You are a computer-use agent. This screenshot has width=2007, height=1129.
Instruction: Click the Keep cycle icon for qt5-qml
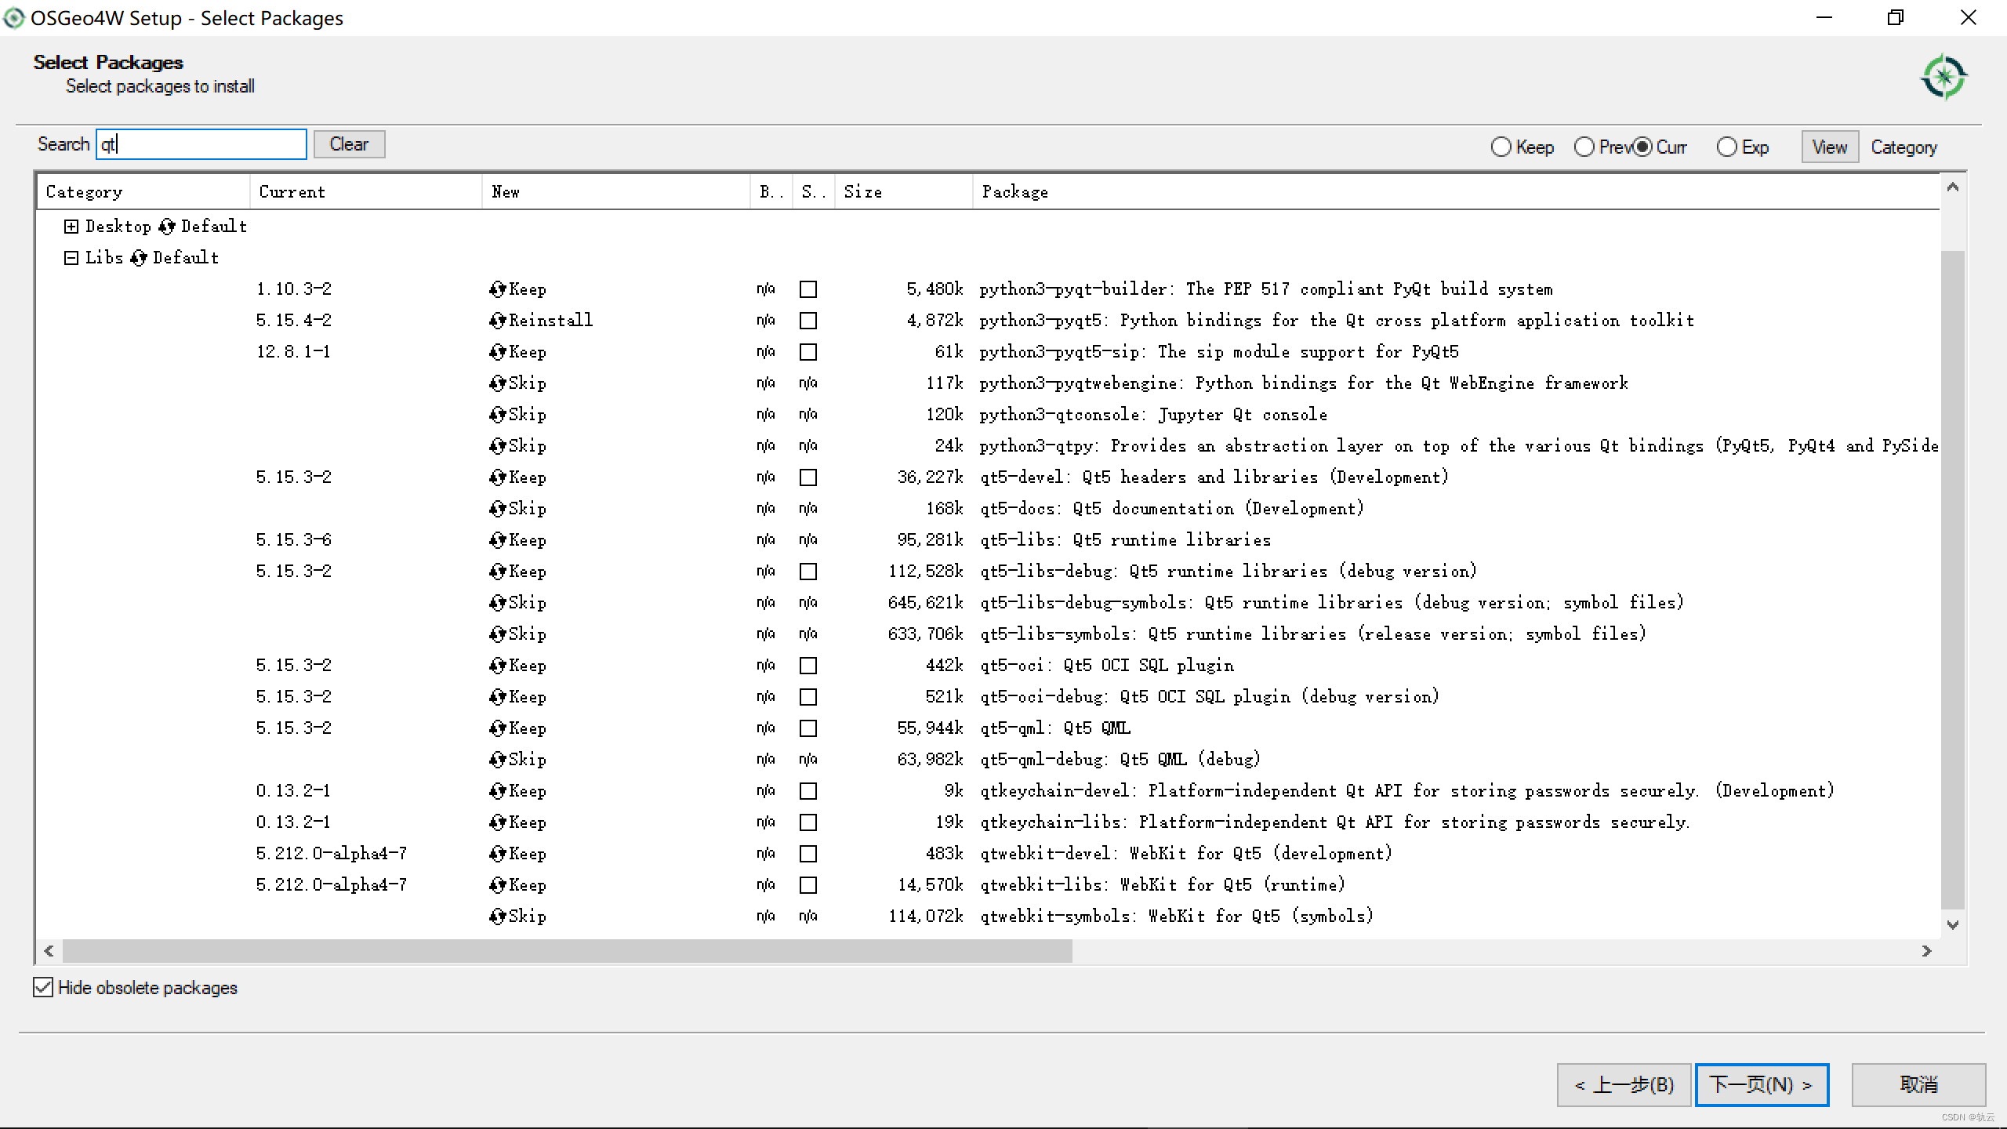click(x=497, y=728)
